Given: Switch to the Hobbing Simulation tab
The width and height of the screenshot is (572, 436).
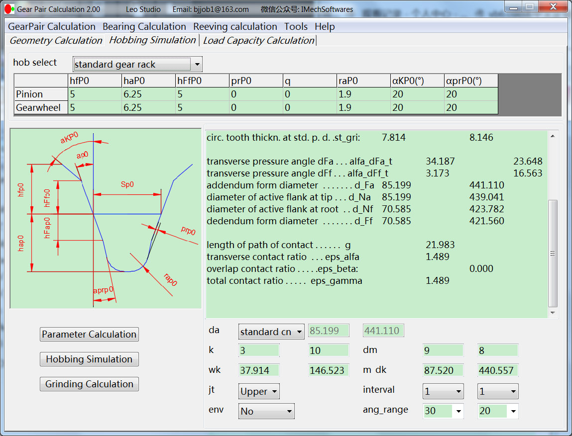Looking at the screenshot, I should (x=152, y=40).
